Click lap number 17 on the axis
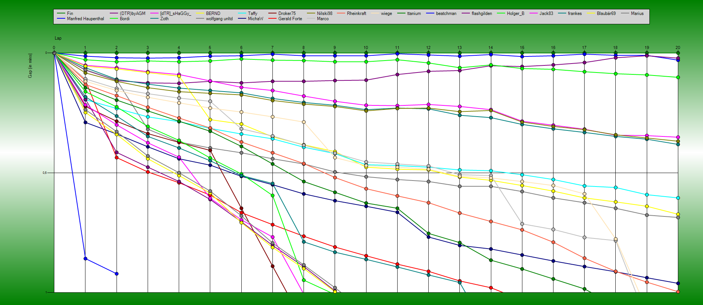The image size is (703, 305). (584, 48)
